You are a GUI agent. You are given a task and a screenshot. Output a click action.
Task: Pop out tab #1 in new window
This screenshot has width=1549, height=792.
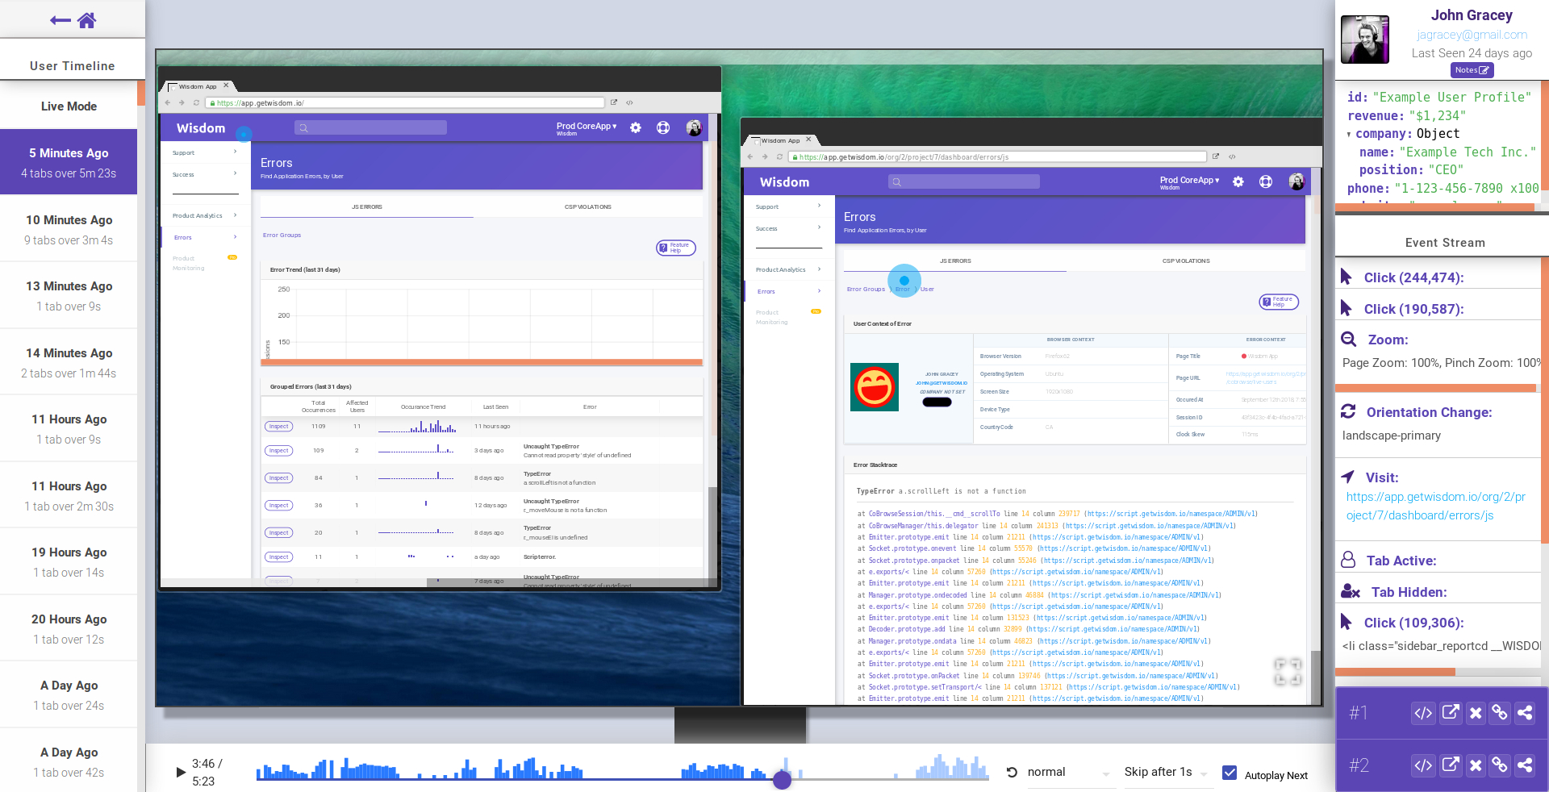pos(1451,713)
